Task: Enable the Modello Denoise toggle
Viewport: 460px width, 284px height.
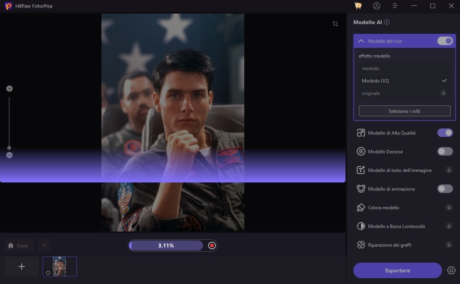Action: pyautogui.click(x=444, y=151)
